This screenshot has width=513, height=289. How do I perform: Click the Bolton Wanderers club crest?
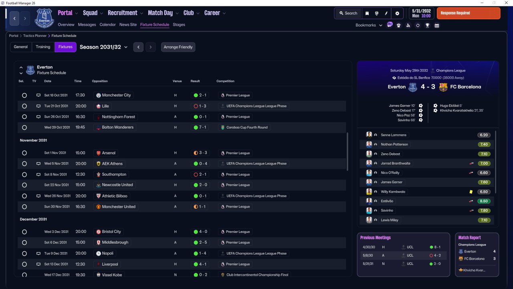click(99, 127)
